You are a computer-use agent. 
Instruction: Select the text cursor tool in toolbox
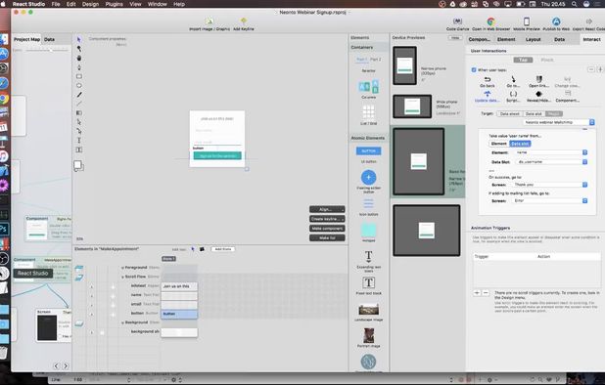pyautogui.click(x=79, y=140)
